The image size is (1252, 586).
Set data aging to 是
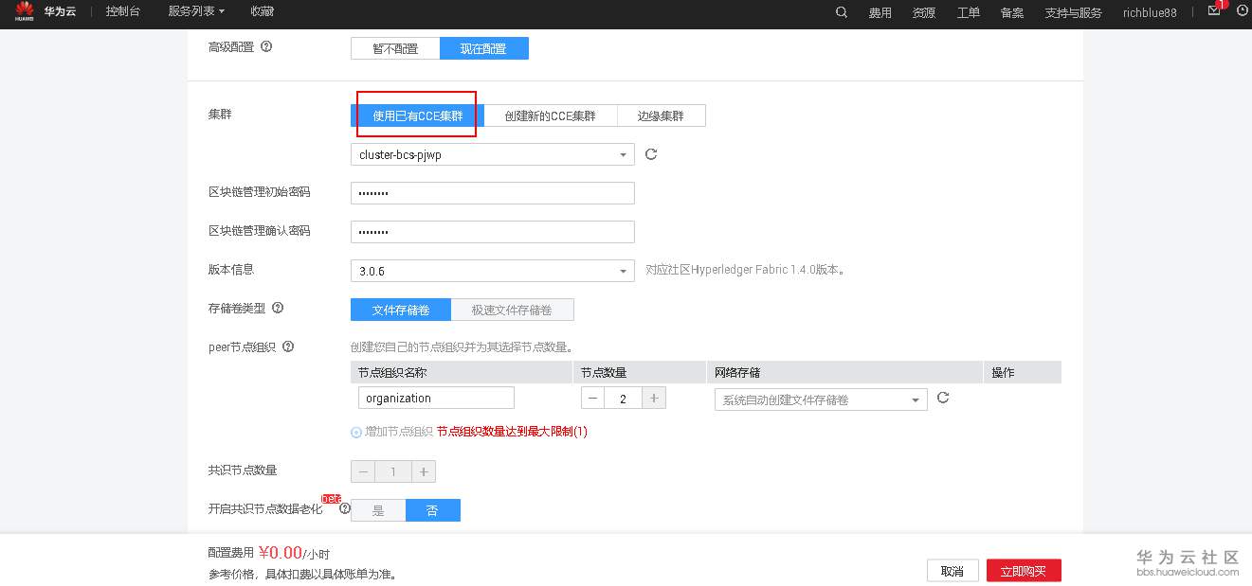[x=378, y=510]
